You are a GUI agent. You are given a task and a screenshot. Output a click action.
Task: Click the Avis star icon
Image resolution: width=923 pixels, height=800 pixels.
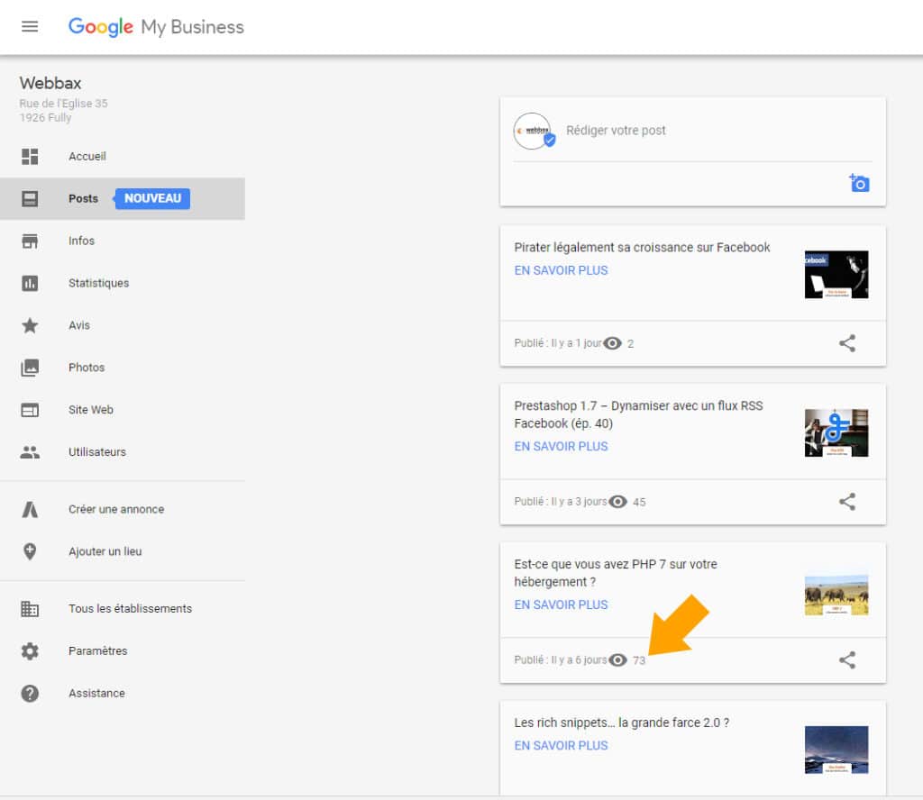coord(30,325)
